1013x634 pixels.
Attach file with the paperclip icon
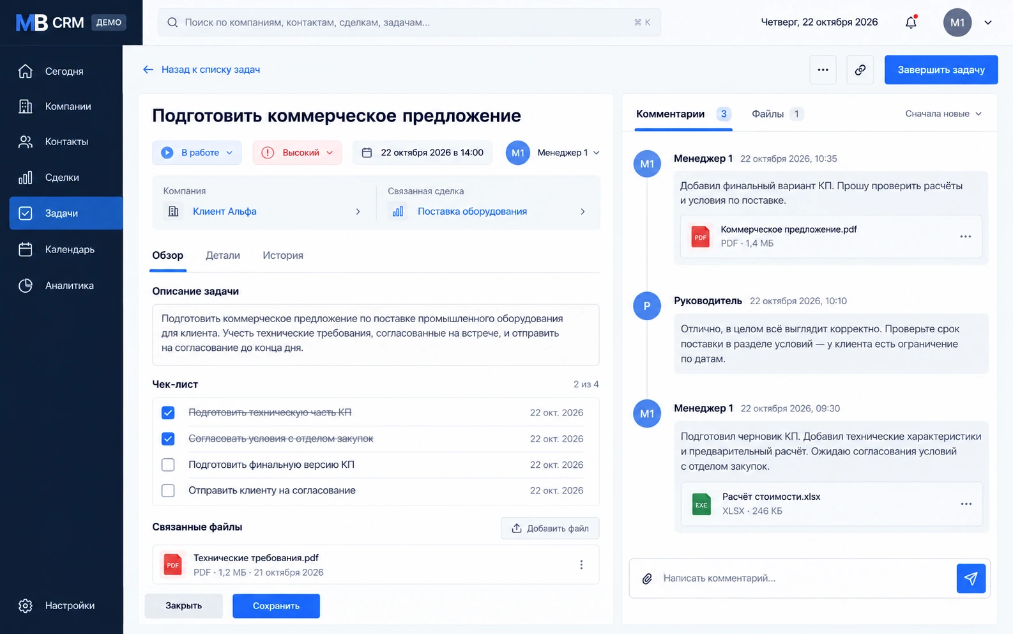647,578
